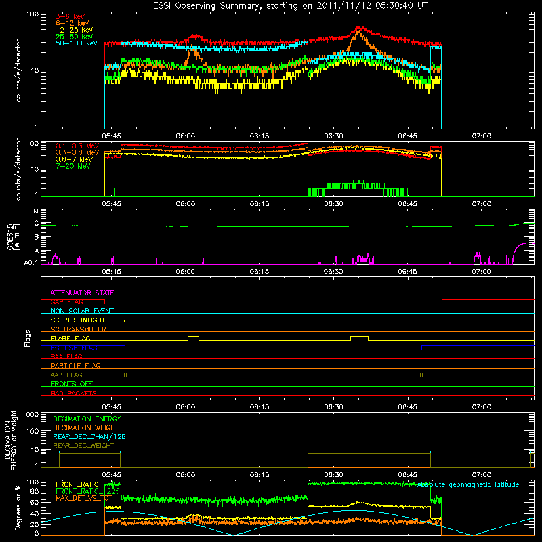Click the FLARE_FLAG label

pos(70,338)
